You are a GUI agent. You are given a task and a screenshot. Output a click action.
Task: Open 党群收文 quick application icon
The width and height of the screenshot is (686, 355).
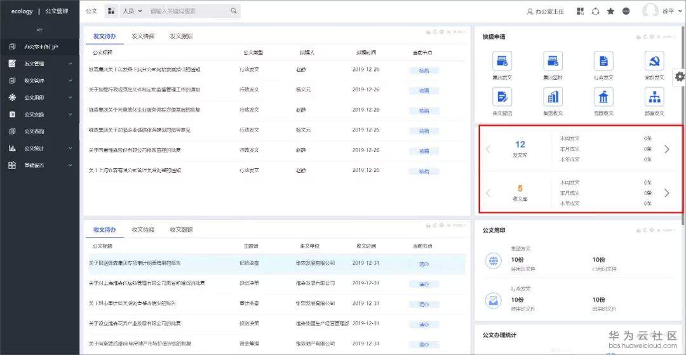(603, 97)
